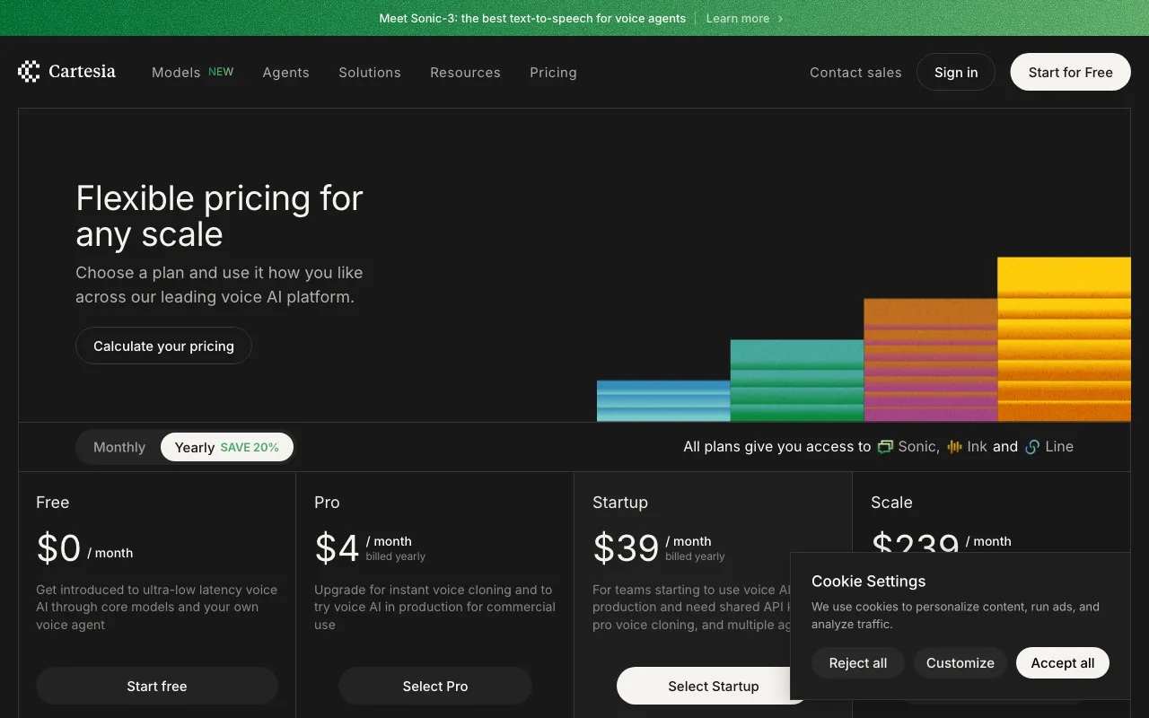Click the $39 Startup price
Viewport: 1149px width, 718px height.
[x=626, y=547]
